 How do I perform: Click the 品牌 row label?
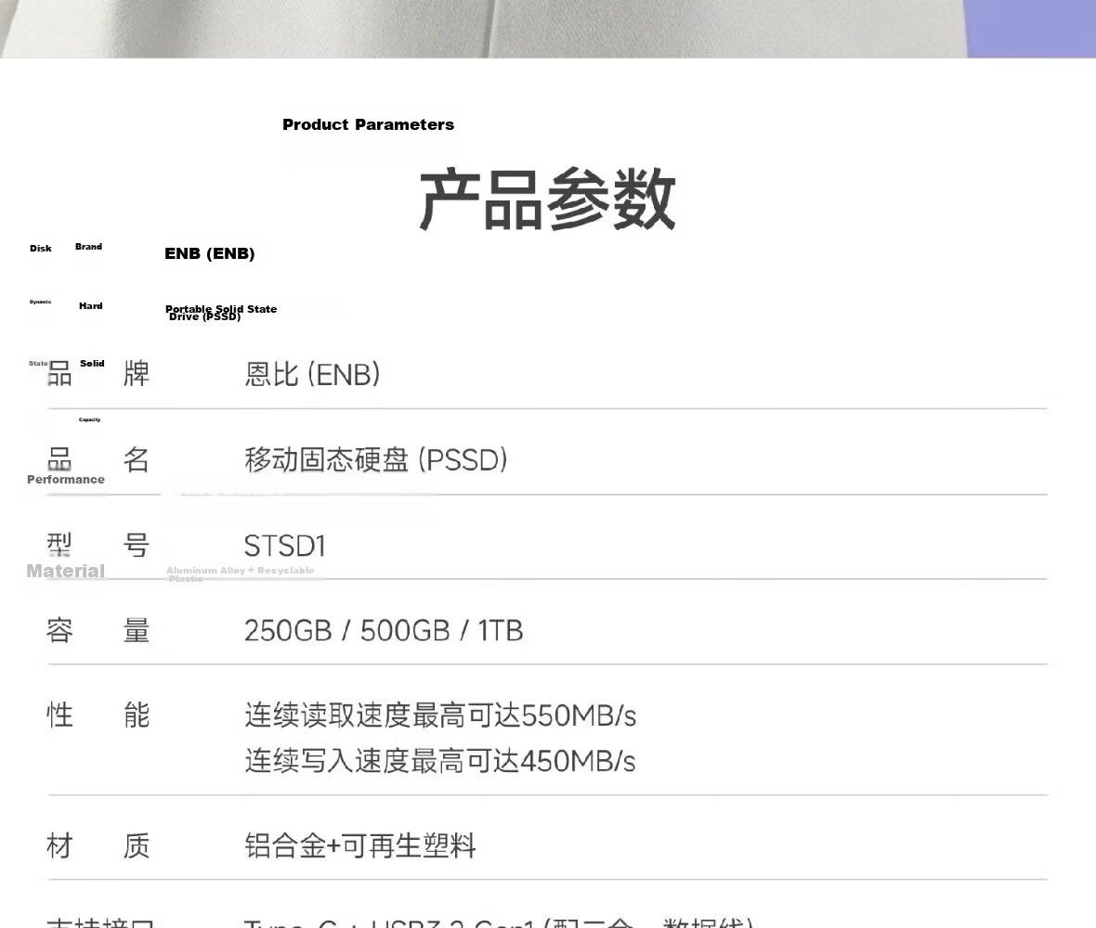98,374
